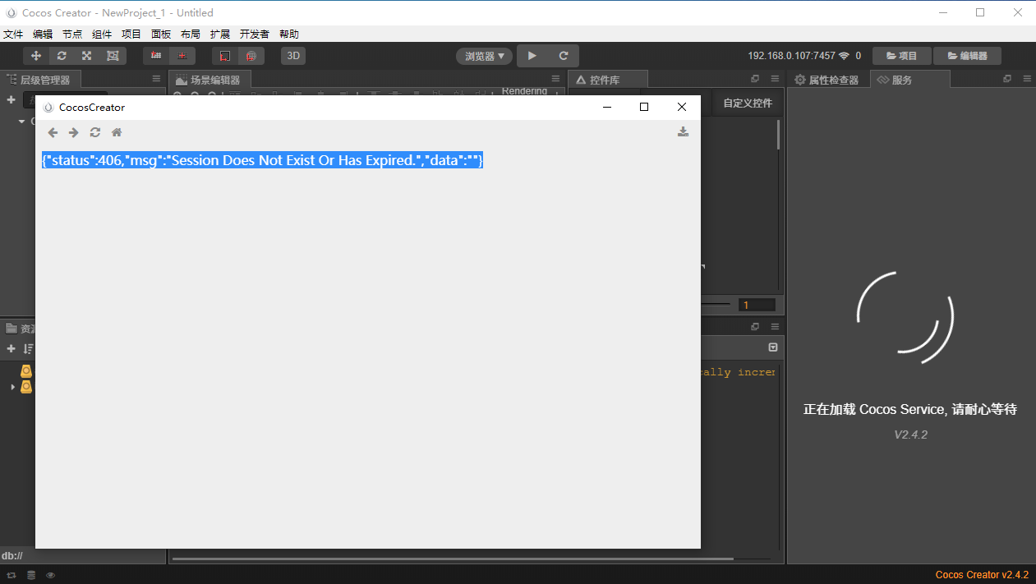Select the Scale tool in main toolbar

(86, 56)
